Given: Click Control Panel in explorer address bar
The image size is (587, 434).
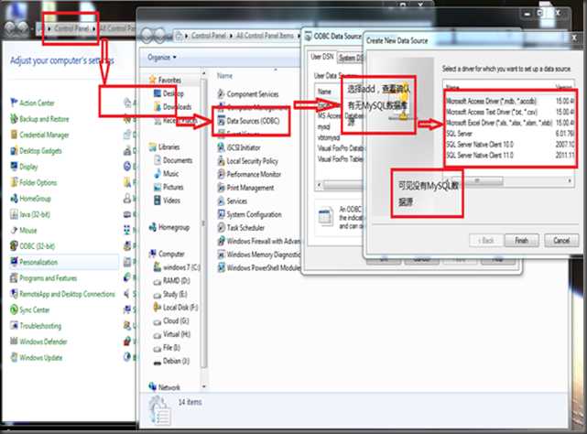Looking at the screenshot, I should (x=209, y=36).
